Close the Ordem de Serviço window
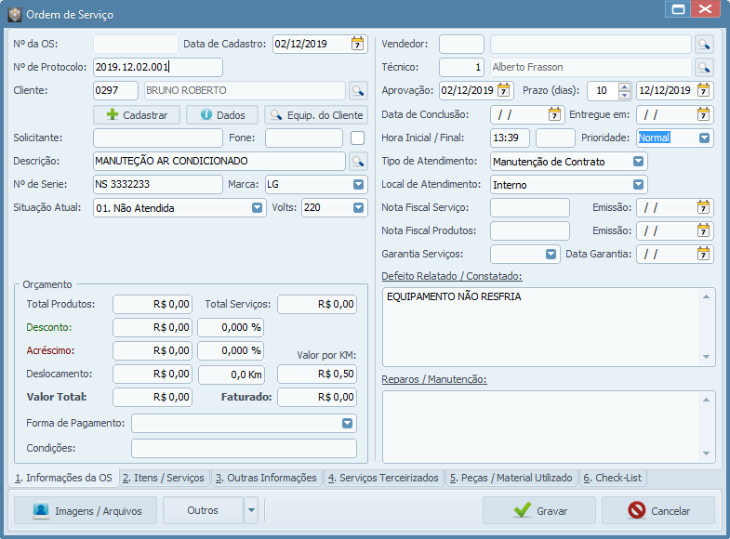The width and height of the screenshot is (730, 539). [x=705, y=9]
